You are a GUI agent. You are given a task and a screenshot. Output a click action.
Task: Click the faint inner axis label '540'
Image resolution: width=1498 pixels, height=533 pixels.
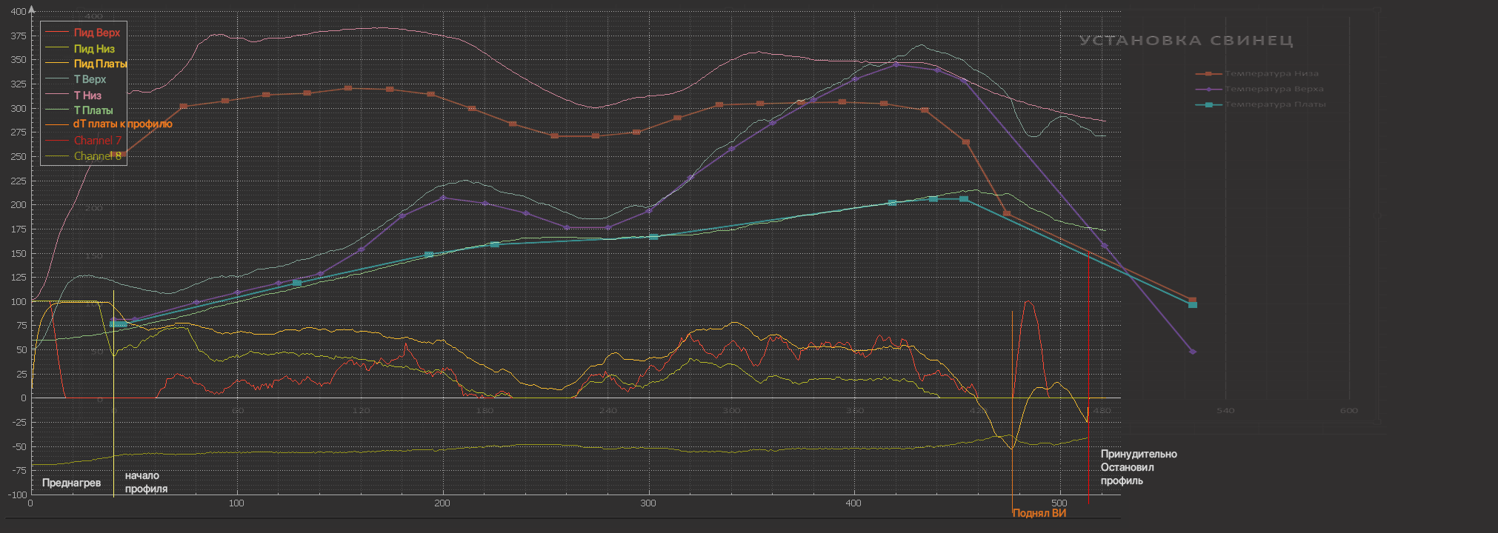point(1225,411)
